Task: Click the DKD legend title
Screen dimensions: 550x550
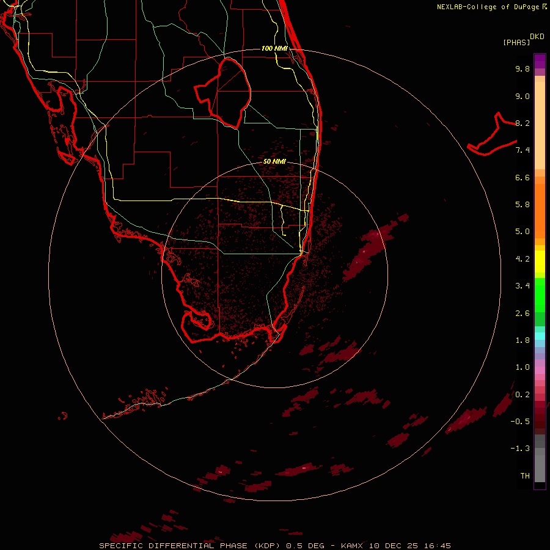Action: click(x=537, y=37)
